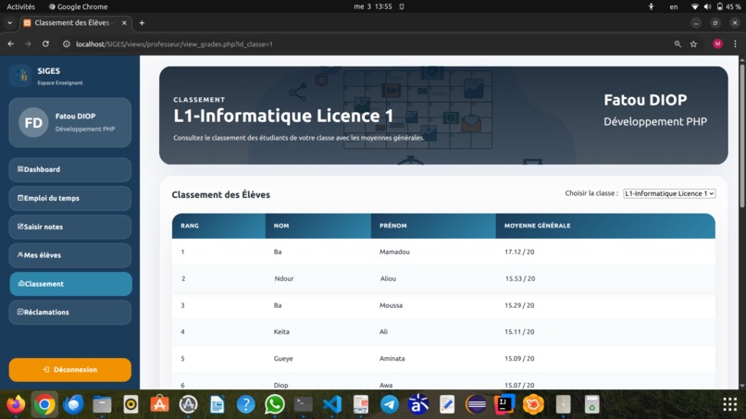The width and height of the screenshot is (746, 419).
Task: Show applications grid button
Action: [730, 405]
